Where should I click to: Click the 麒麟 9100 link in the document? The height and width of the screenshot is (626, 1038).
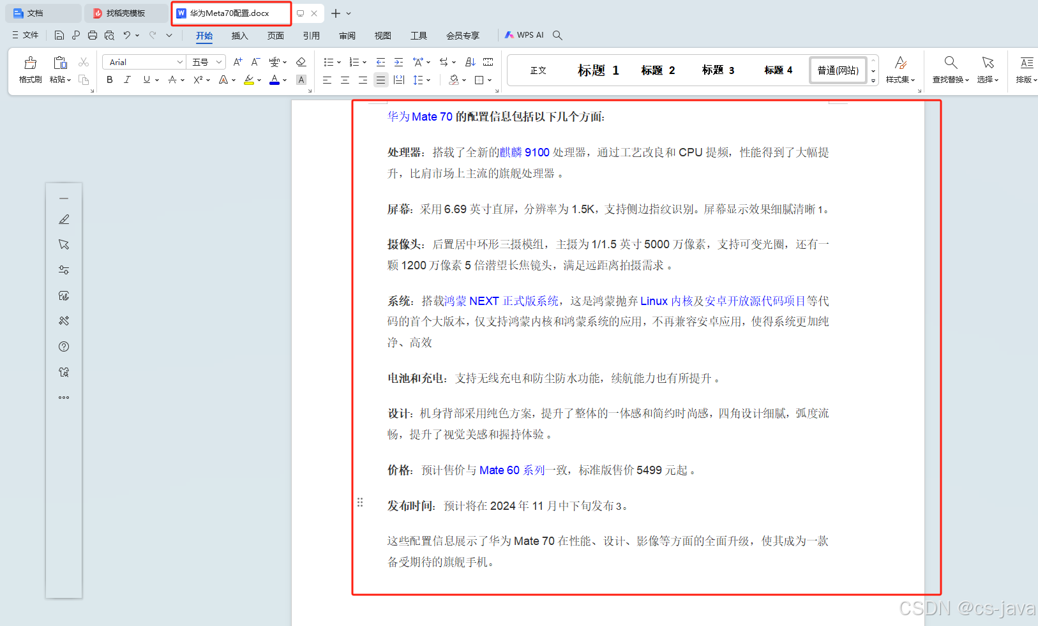click(525, 153)
